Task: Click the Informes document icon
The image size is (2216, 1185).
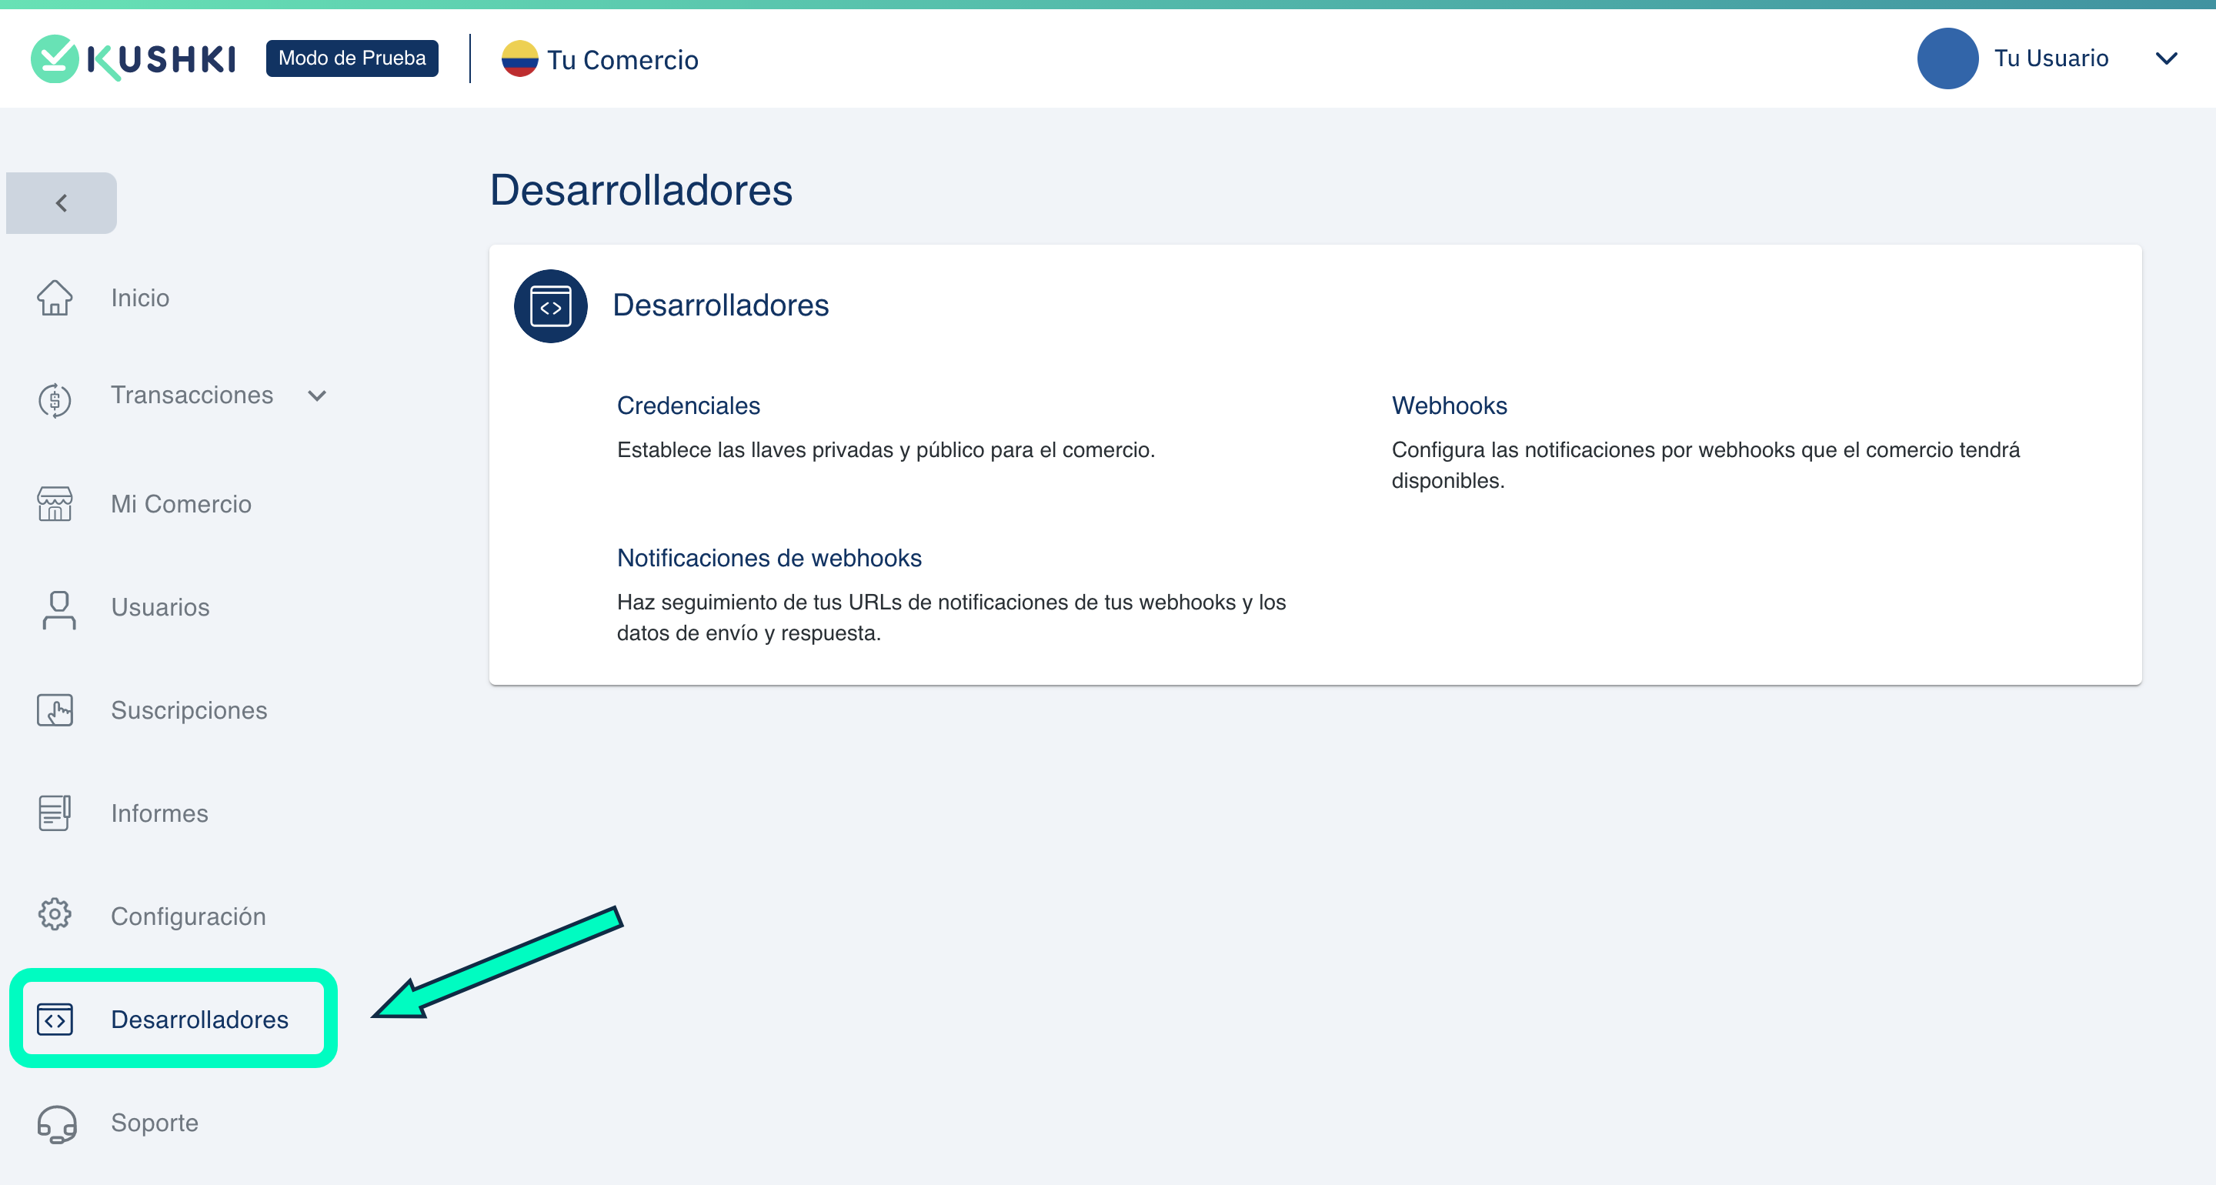Action: [x=54, y=813]
